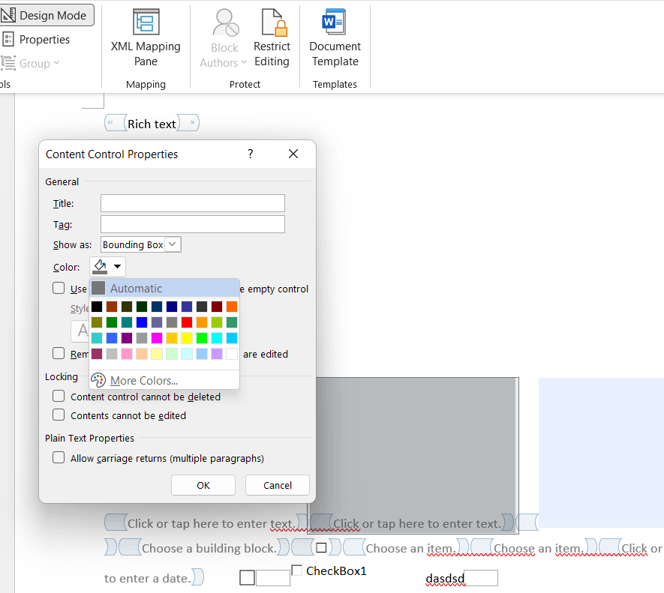This screenshot has height=593, width=664.
Task: Select the red color swatch
Action: click(x=186, y=322)
